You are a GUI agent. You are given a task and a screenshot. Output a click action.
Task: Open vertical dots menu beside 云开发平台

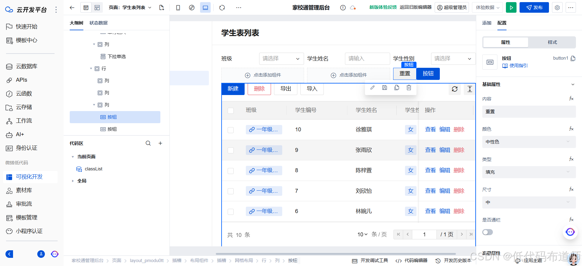click(56, 10)
